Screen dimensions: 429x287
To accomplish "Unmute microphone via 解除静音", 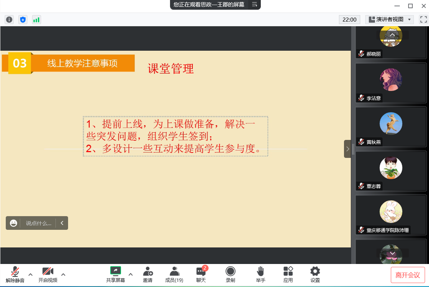I will pyautogui.click(x=15, y=274).
